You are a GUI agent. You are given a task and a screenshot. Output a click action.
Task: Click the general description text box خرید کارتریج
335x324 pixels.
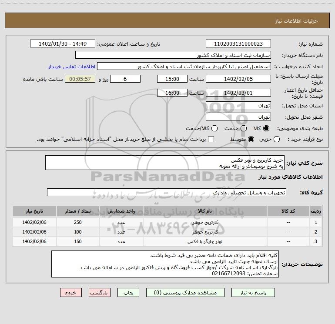165,163
